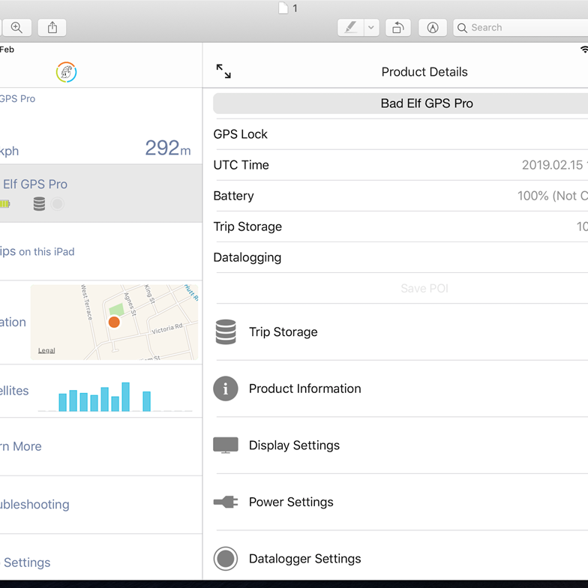Click the Product Details title
Screen dimensions: 588x588
click(424, 72)
